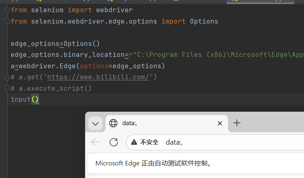Collapse the import block fold marker on the first line
The width and height of the screenshot is (304, 178).
click(7, 10)
